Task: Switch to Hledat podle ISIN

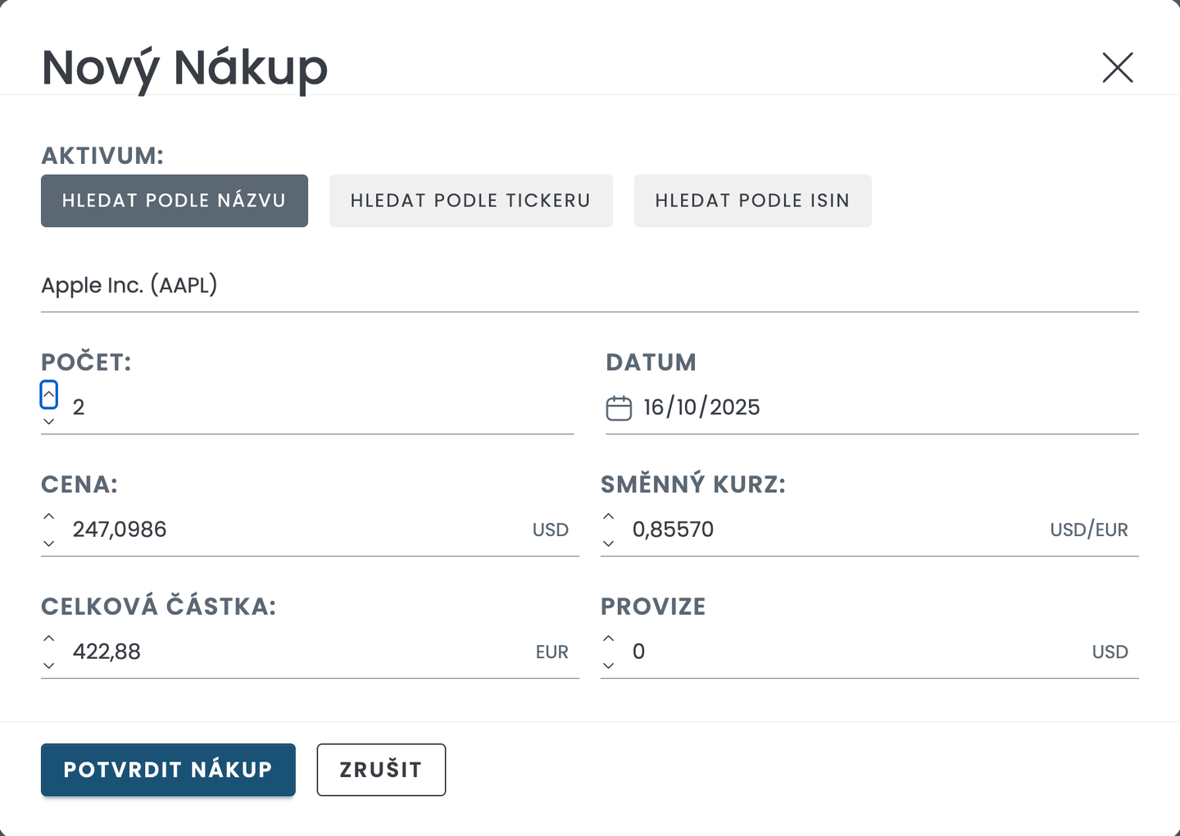Action: (752, 201)
